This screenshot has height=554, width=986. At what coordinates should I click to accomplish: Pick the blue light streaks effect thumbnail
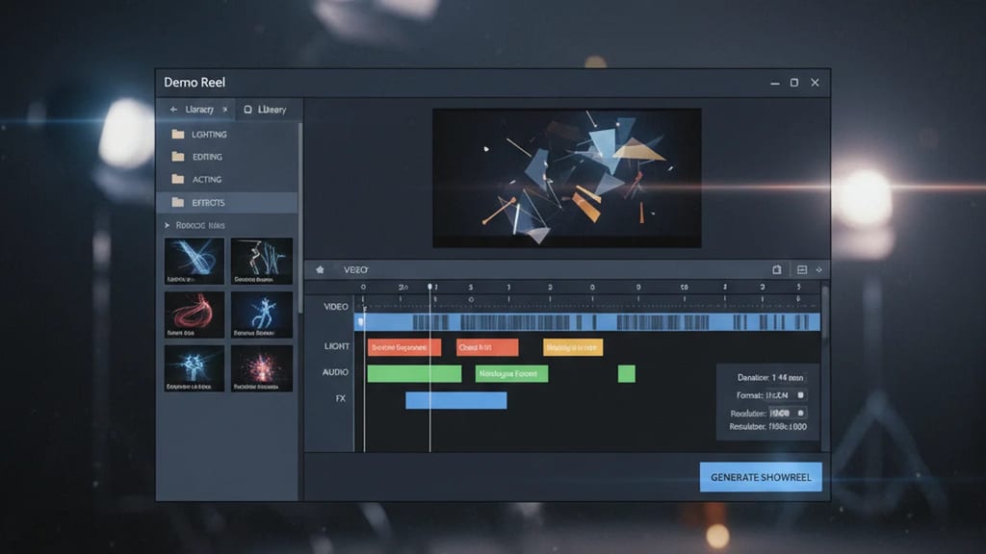pyautogui.click(x=195, y=261)
